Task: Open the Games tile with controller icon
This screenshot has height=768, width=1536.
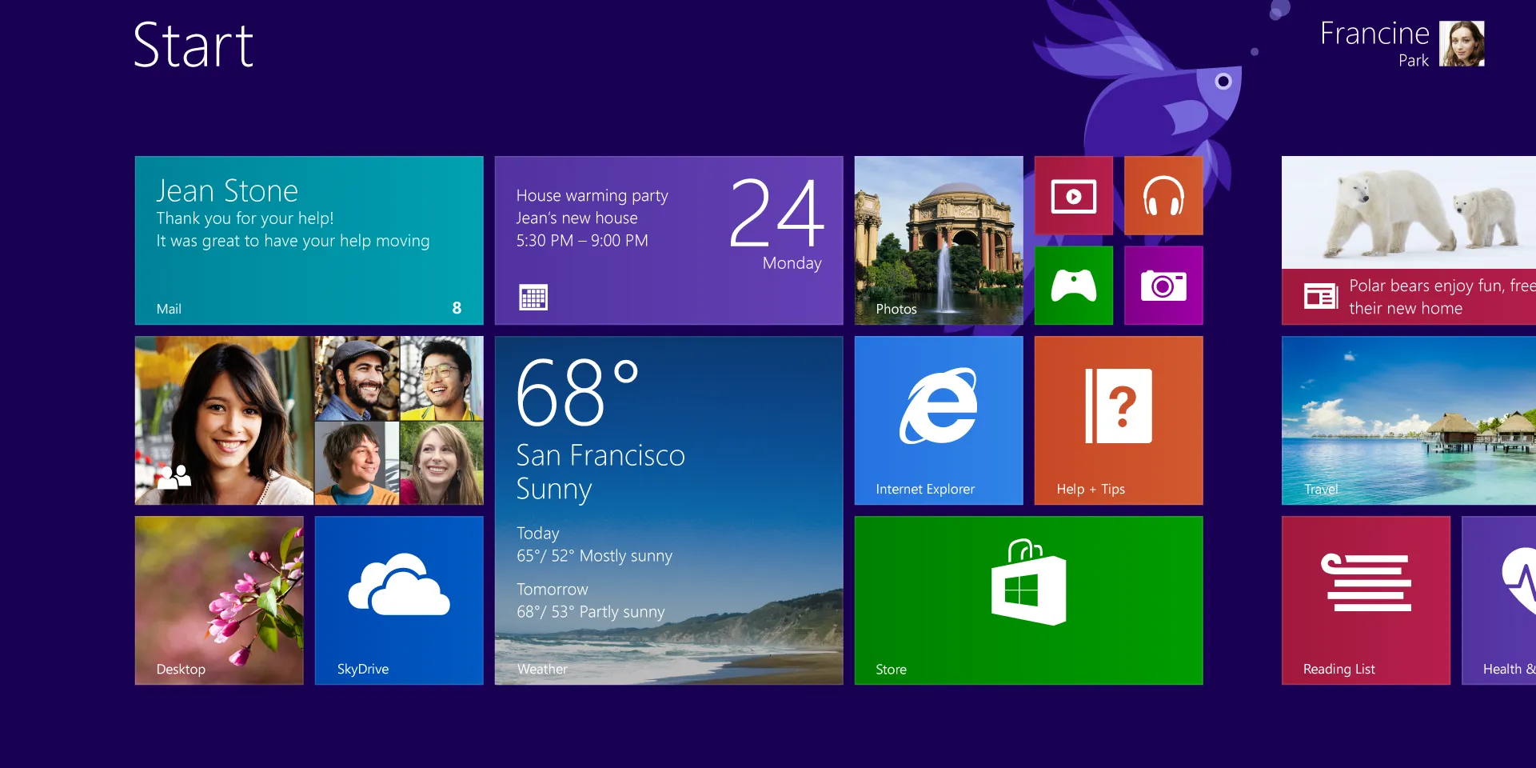Action: click(1074, 285)
